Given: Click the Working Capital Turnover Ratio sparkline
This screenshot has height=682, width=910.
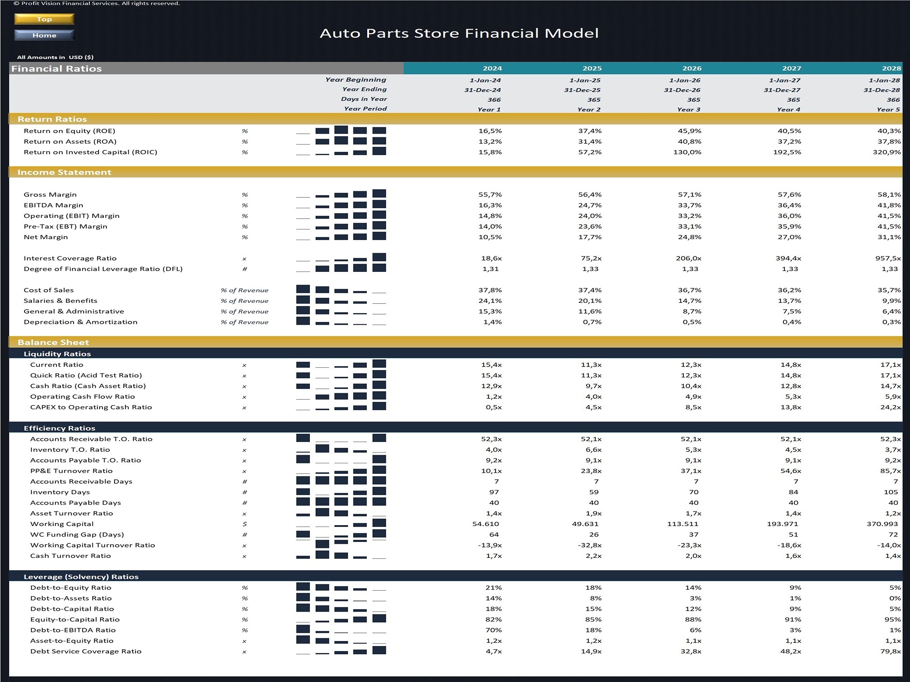Looking at the screenshot, I should 341,544.
